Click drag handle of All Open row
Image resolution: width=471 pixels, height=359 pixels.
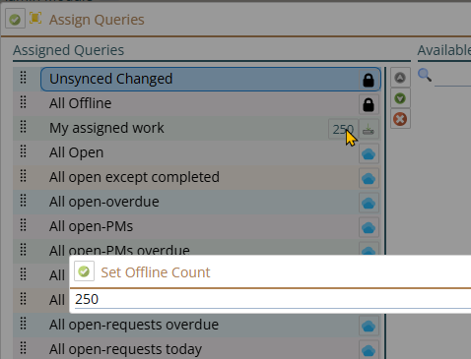coord(23,151)
